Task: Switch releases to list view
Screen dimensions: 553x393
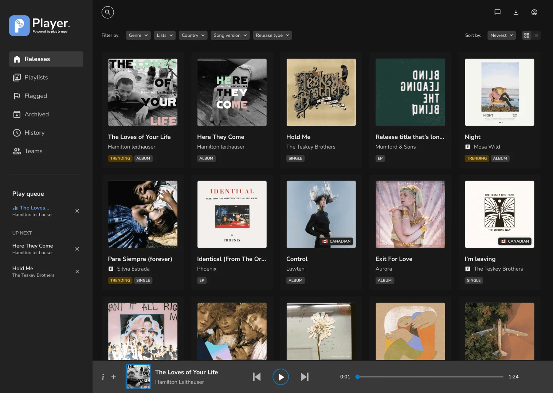Action: pyautogui.click(x=536, y=35)
